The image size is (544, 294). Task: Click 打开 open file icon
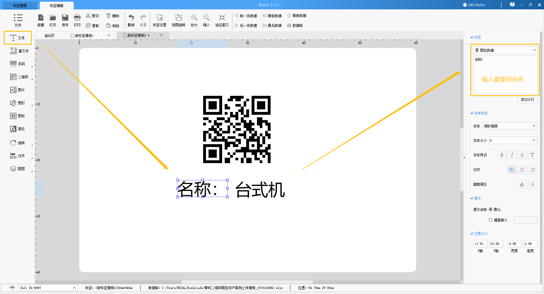pos(53,20)
